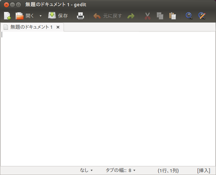Screen dimensions: 216x175
Task: Click the 元に戻す label
Action: 112,16
